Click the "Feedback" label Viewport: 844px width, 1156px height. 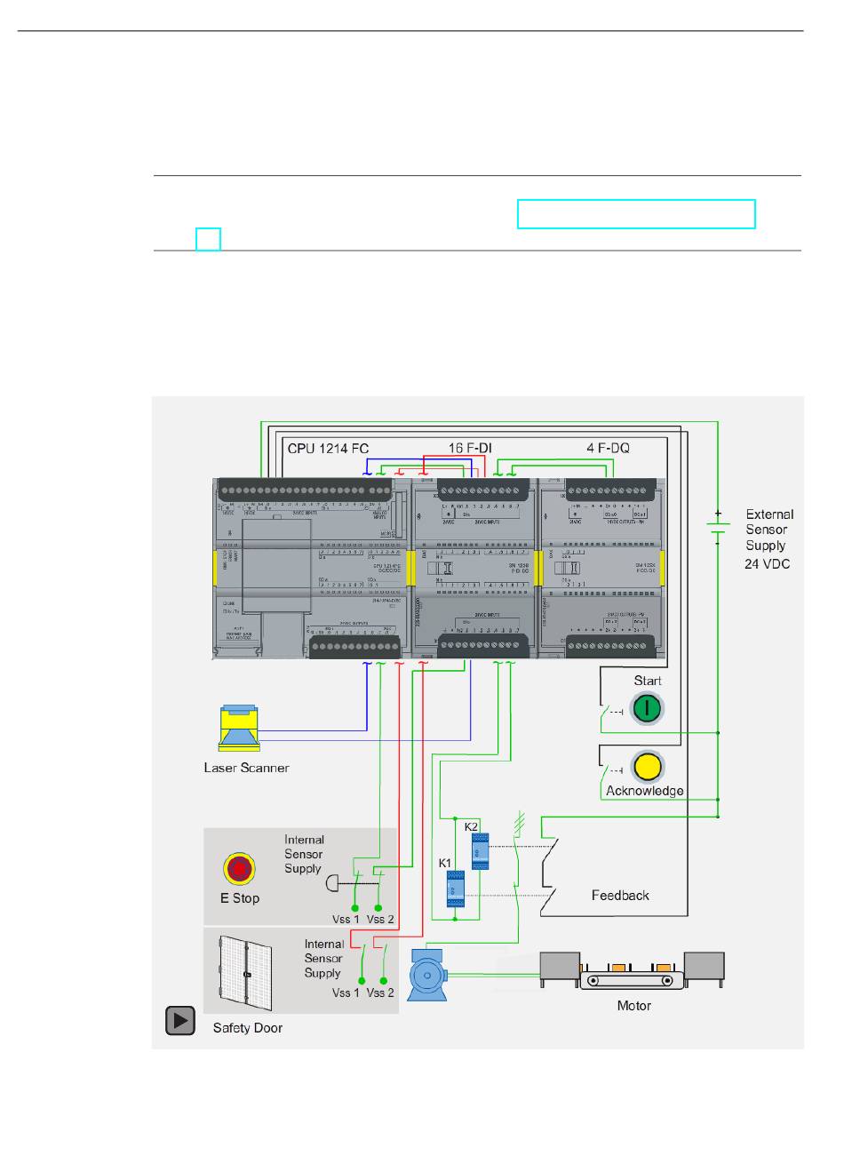pyautogui.click(x=620, y=896)
